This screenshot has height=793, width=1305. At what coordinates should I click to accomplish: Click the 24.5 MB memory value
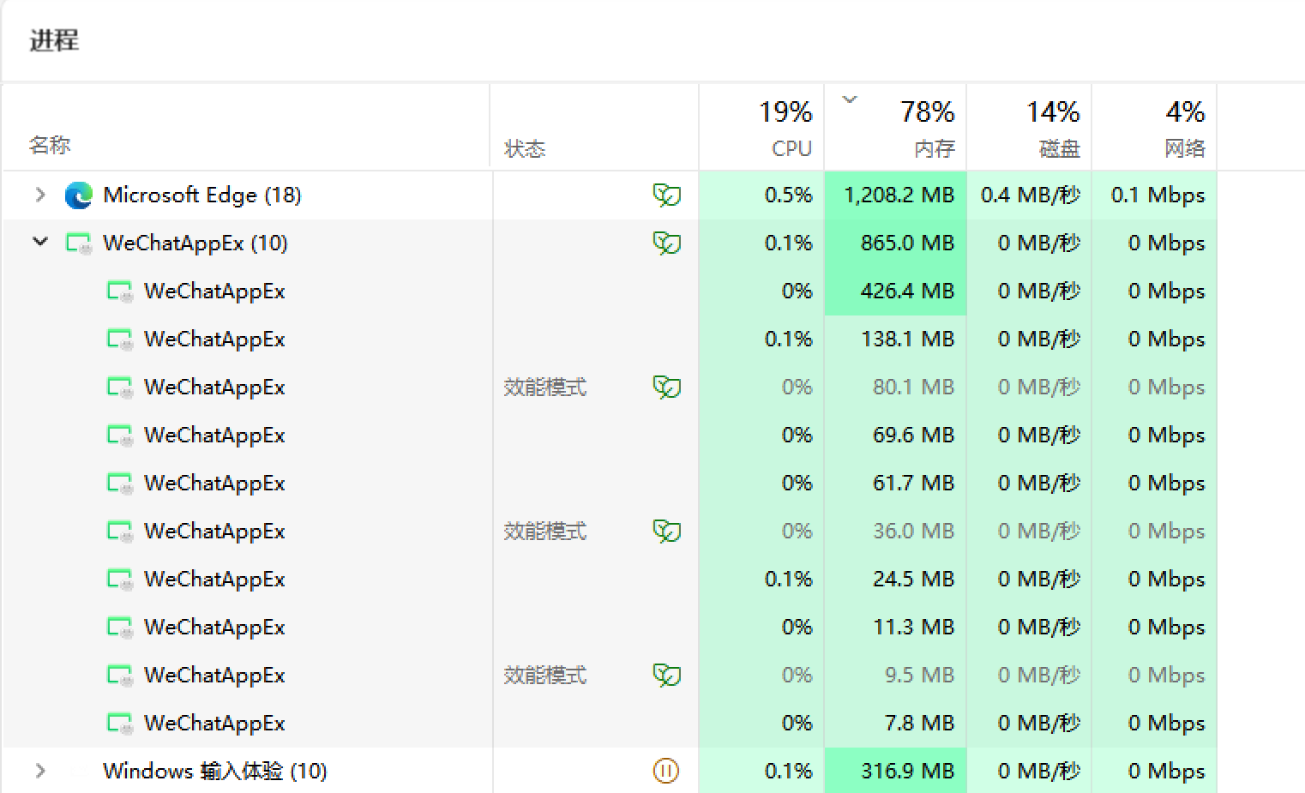(913, 580)
